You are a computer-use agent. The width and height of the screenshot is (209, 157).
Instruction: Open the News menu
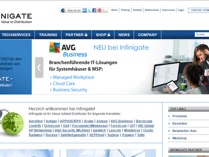[x=124, y=35]
